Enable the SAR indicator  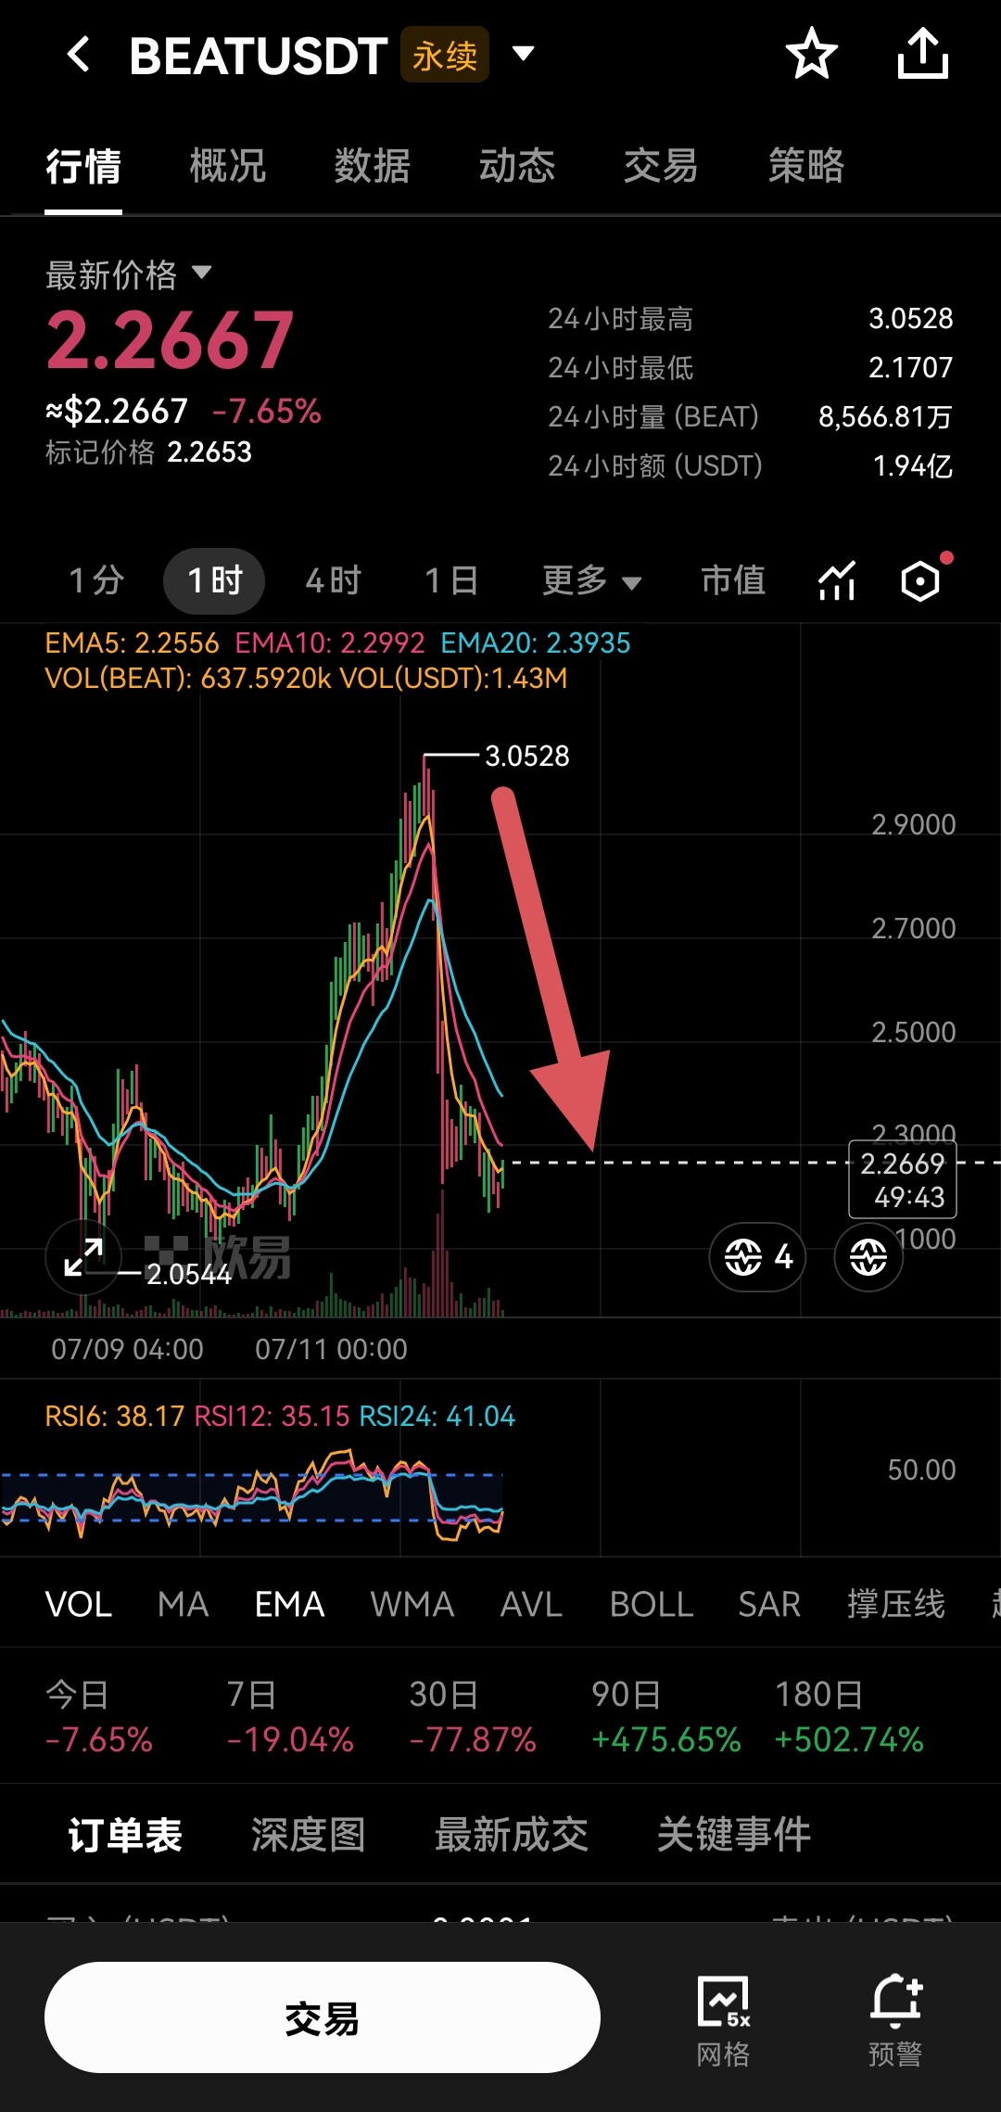click(x=769, y=1605)
